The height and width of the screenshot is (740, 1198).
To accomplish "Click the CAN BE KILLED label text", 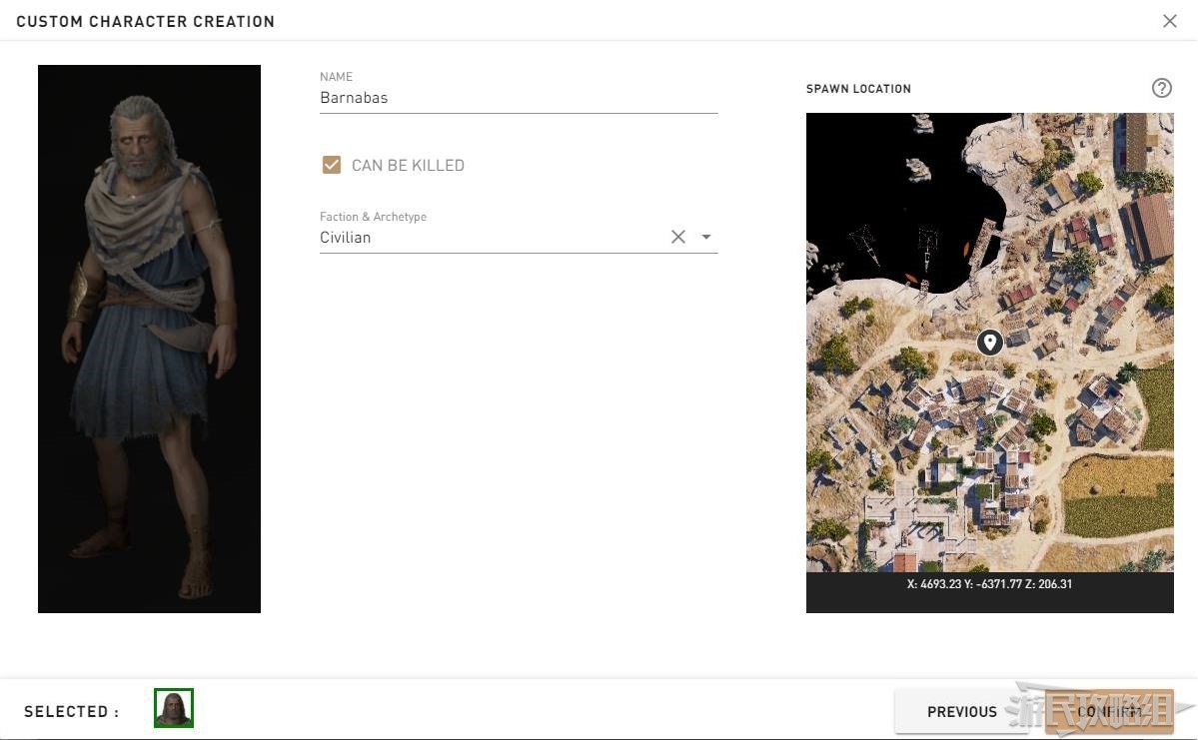I will (x=408, y=165).
